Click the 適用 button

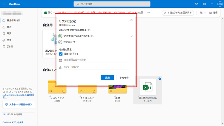tap(107, 78)
